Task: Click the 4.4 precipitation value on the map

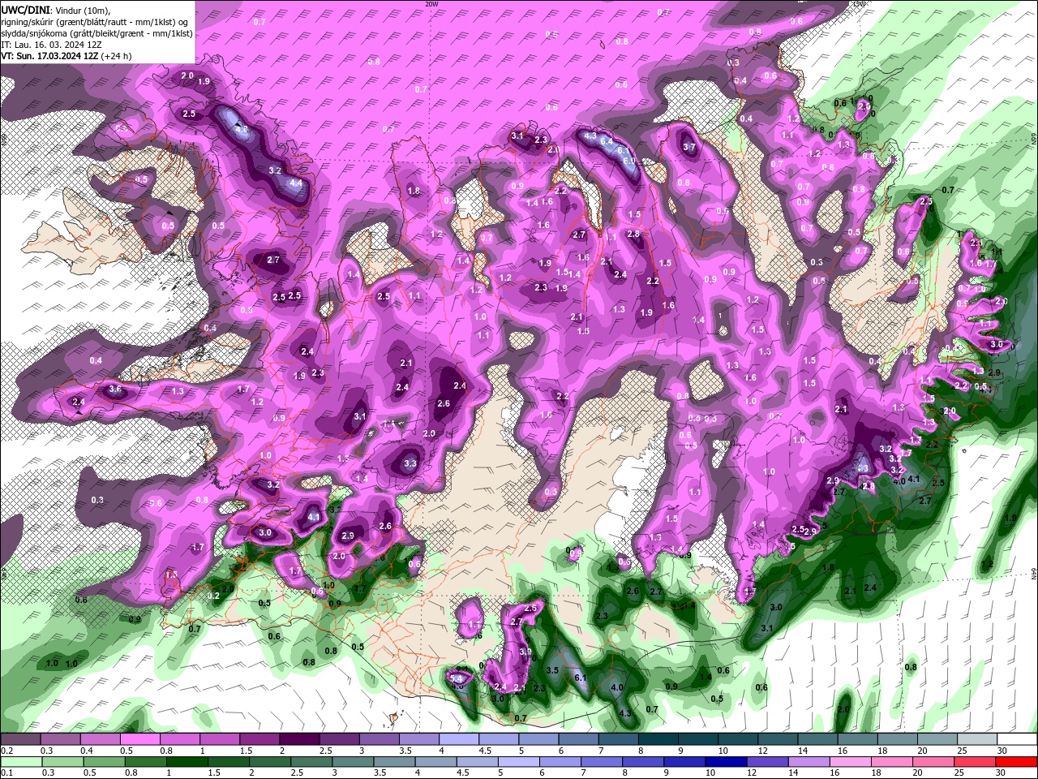Action: pos(296,183)
